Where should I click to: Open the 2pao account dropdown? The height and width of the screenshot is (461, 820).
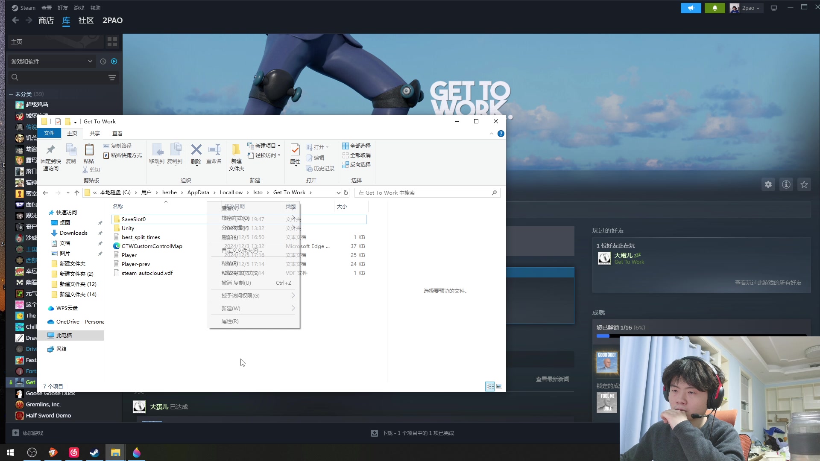[x=746, y=8]
